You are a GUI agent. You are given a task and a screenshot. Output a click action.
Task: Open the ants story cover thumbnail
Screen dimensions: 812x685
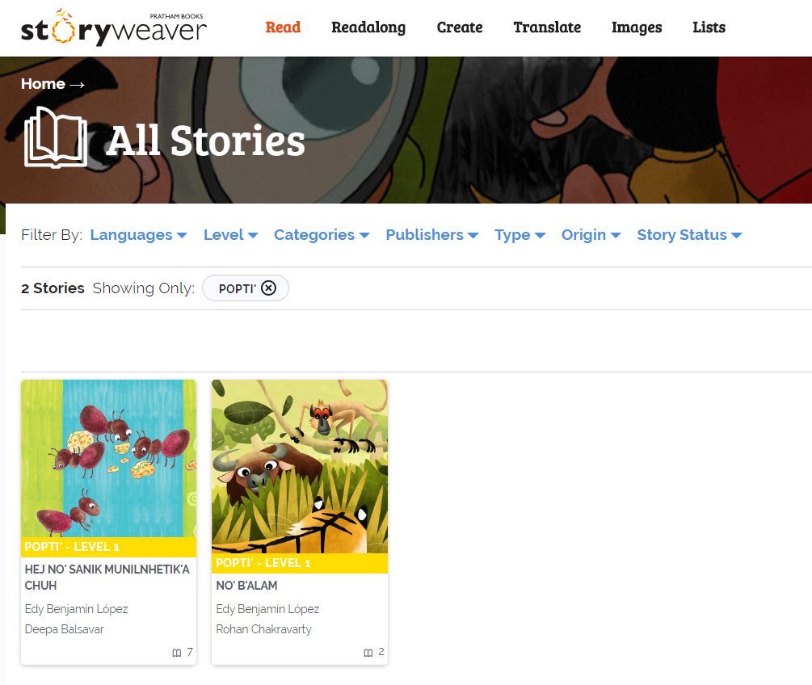click(x=109, y=458)
